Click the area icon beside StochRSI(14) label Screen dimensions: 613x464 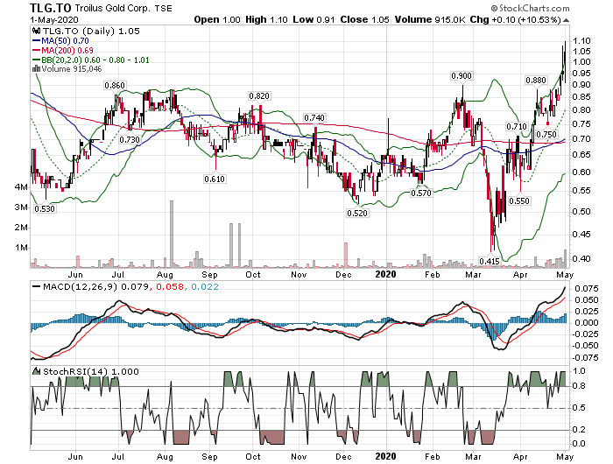tap(37, 371)
